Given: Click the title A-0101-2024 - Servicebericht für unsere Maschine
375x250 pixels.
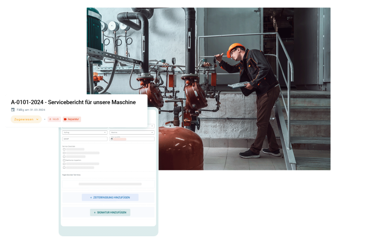Looking at the screenshot, I should point(73,102).
